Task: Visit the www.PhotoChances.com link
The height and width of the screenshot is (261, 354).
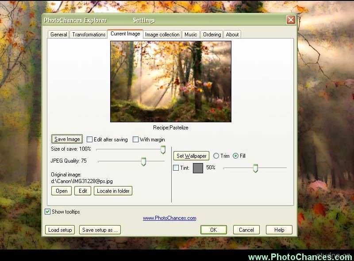Action: [169, 218]
